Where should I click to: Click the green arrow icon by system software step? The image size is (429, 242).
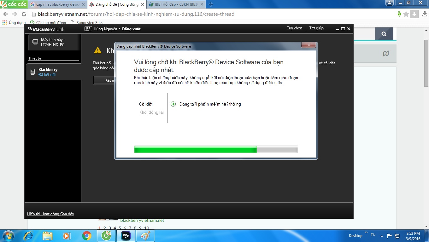tap(173, 104)
